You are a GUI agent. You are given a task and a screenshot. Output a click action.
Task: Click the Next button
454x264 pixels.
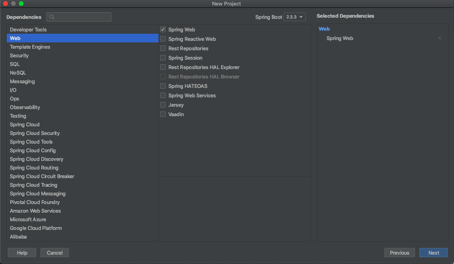coord(433,253)
